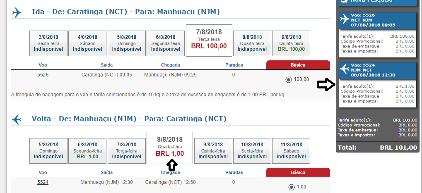The width and height of the screenshot is (422, 193).
Task: Open flight 5524 details link
Action: tap(43, 182)
